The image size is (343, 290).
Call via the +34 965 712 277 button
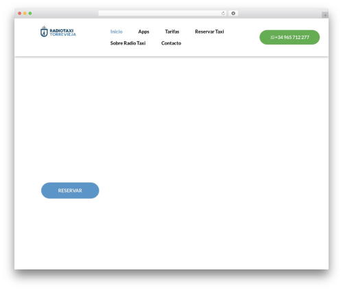point(289,37)
